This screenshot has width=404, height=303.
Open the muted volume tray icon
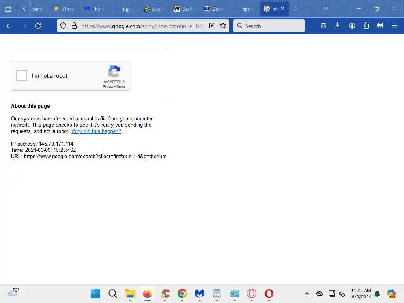pos(342,294)
